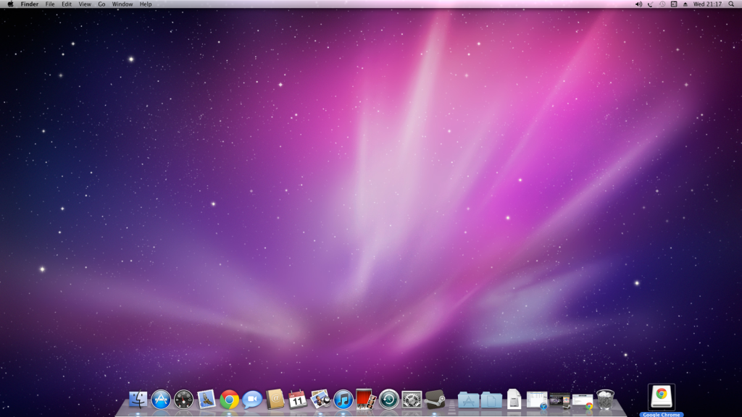This screenshot has height=417, width=742.
Task: Select the Google Chrome disk on desktop
Action: [661, 396]
